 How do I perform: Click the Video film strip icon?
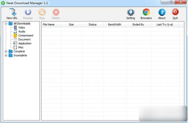click(x=15, y=27)
